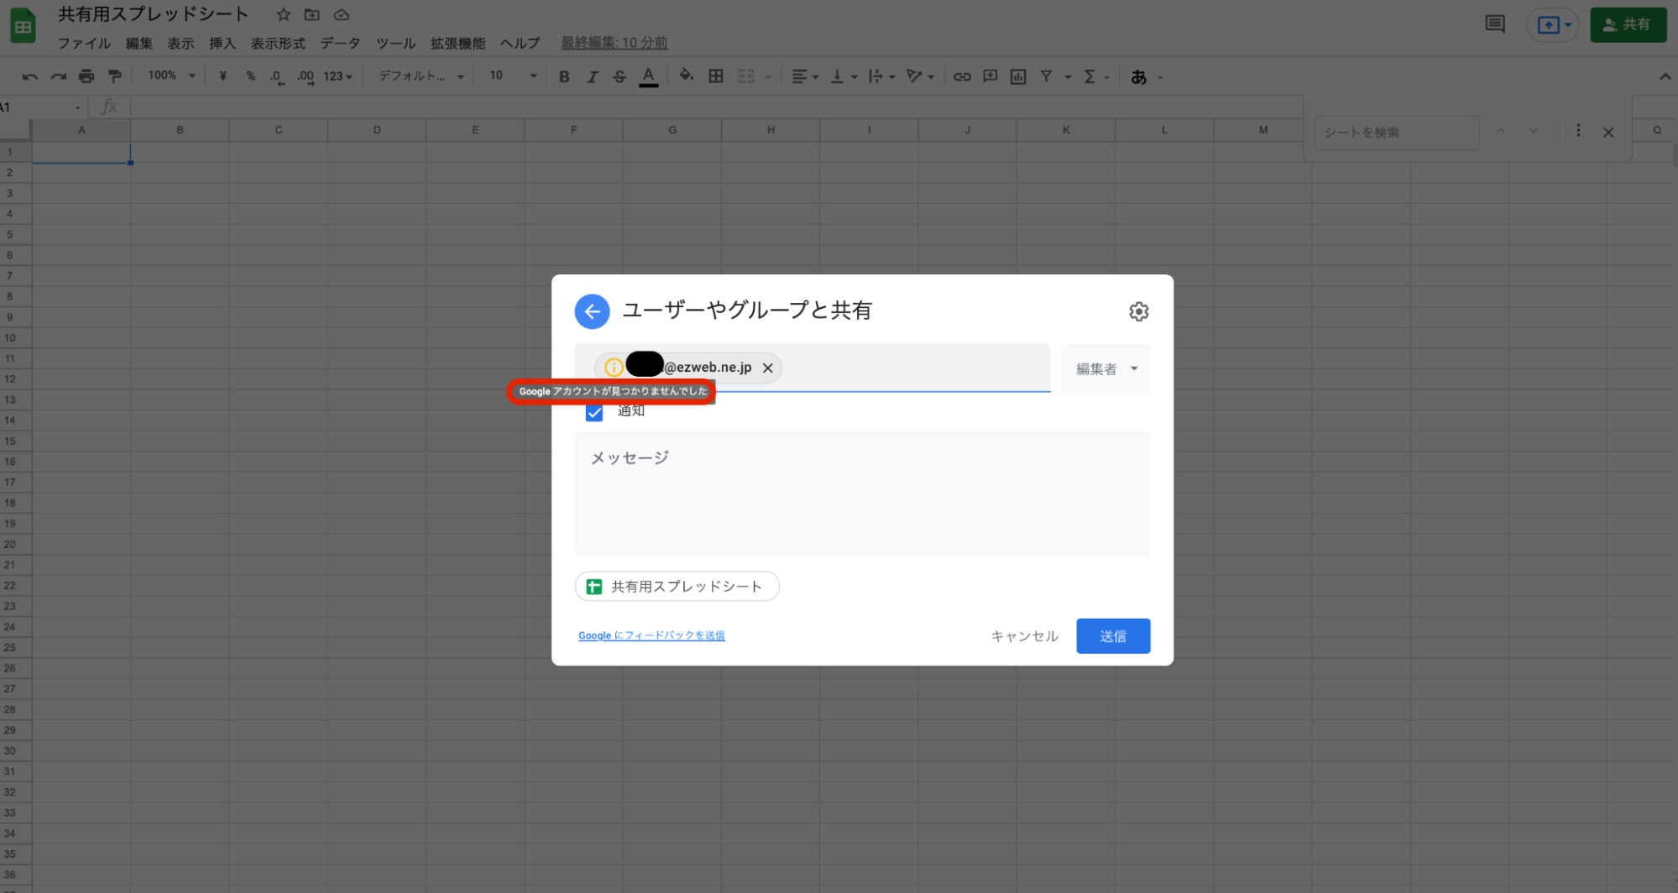The image size is (1678, 893).
Task: Click the undo icon
Action: click(x=30, y=76)
